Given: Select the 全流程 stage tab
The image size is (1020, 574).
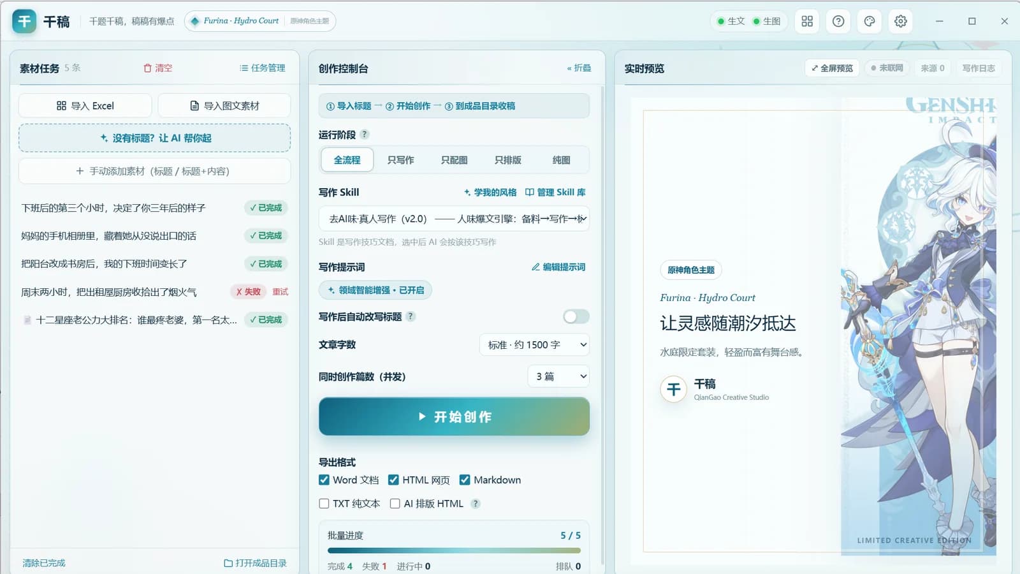Looking at the screenshot, I should pos(347,160).
